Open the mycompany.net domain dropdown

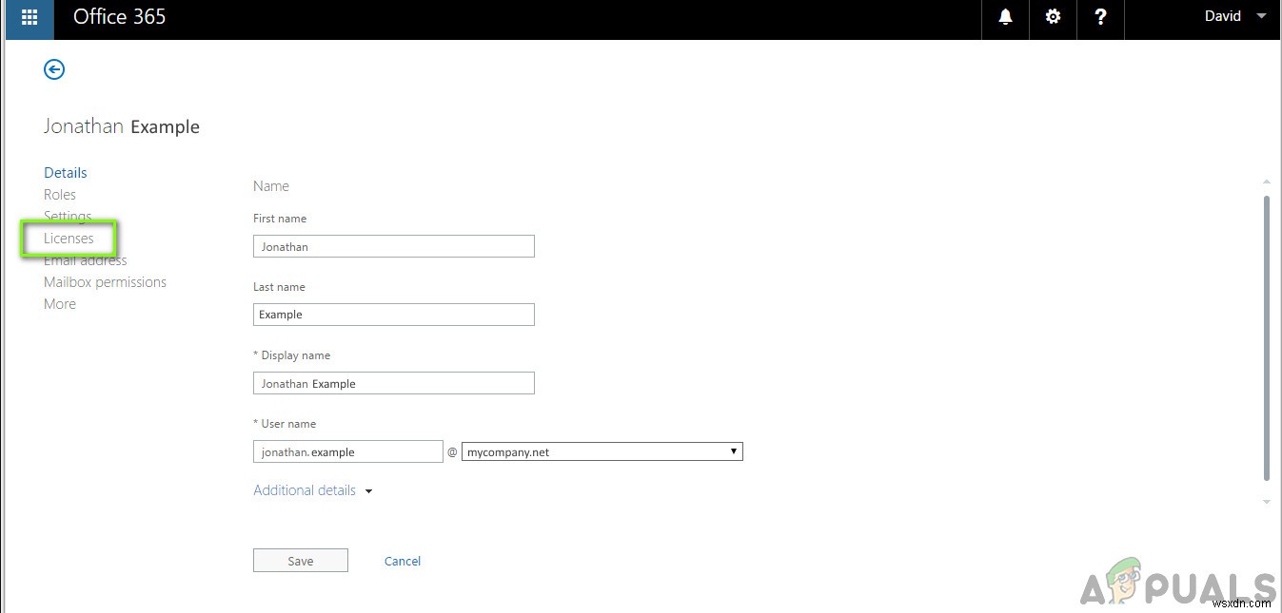click(x=602, y=450)
